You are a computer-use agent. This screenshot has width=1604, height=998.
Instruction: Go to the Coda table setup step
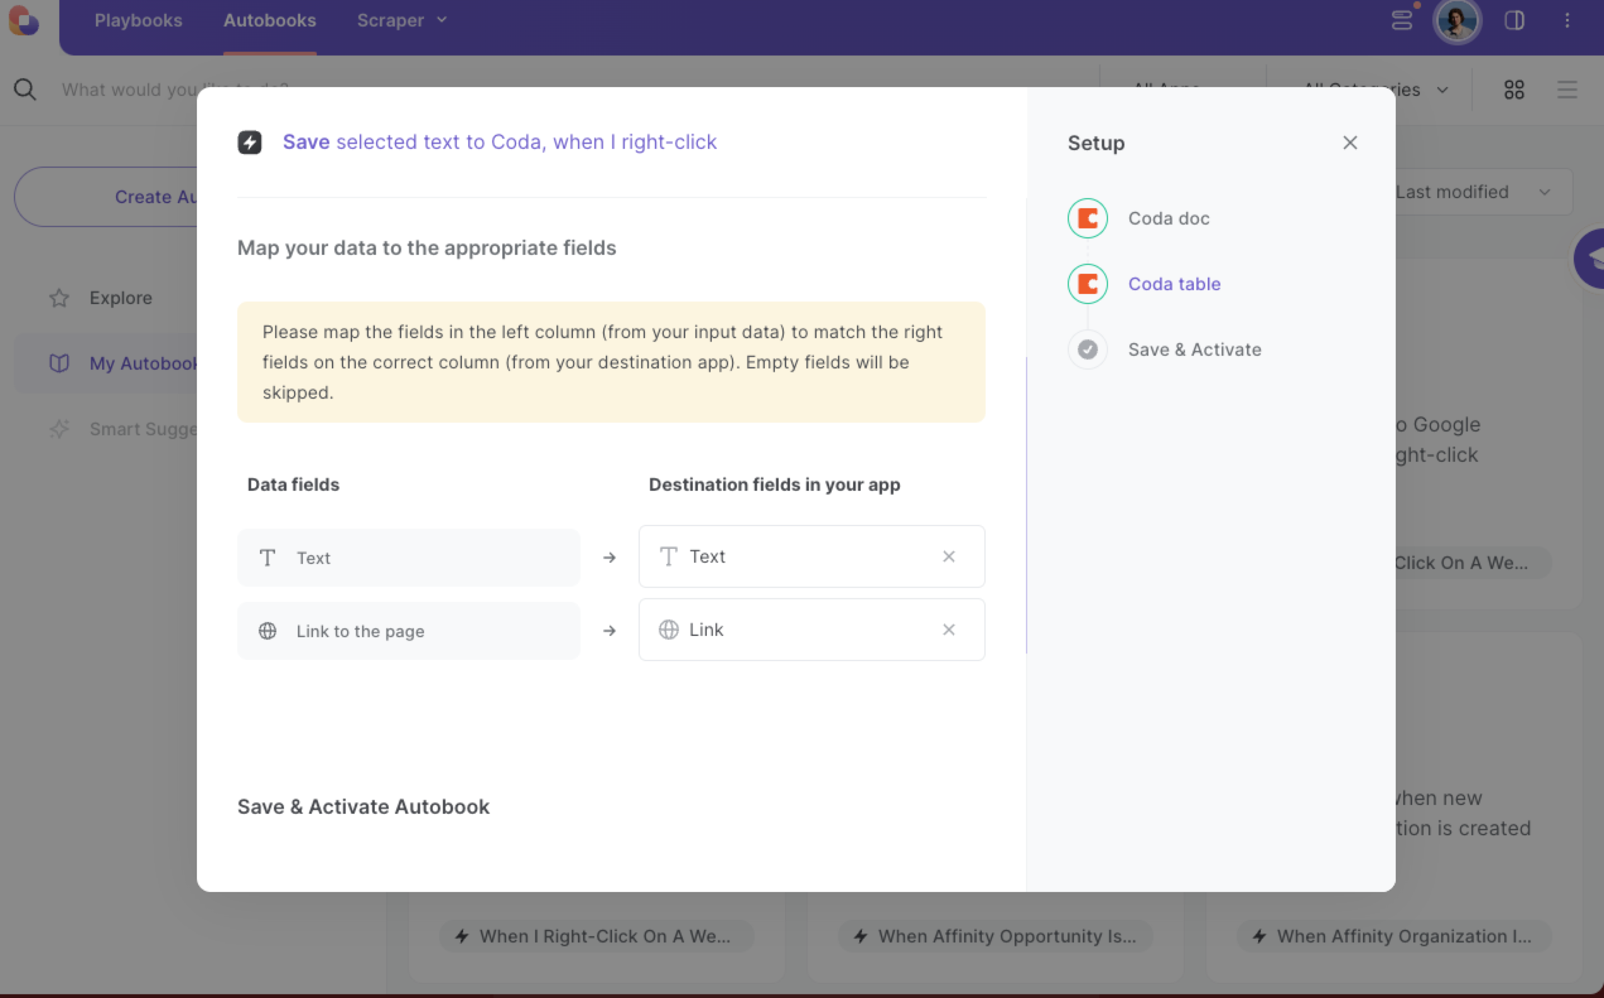pos(1174,284)
